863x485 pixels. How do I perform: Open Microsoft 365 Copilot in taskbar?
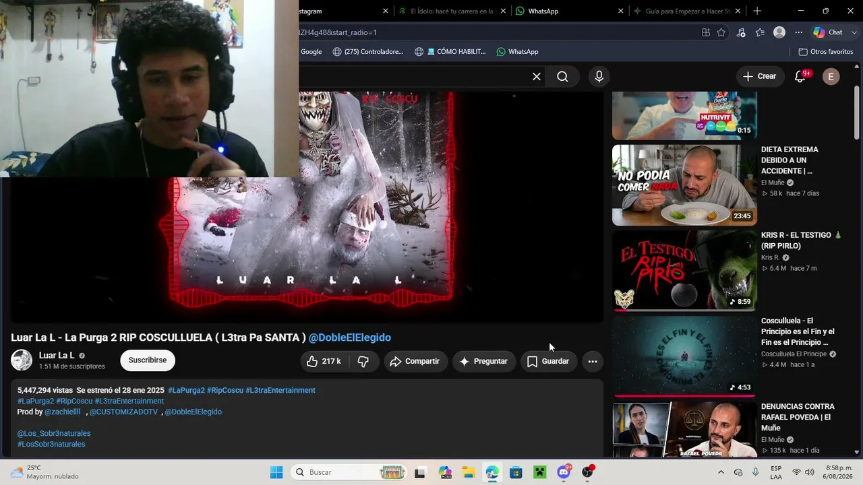coord(444,472)
